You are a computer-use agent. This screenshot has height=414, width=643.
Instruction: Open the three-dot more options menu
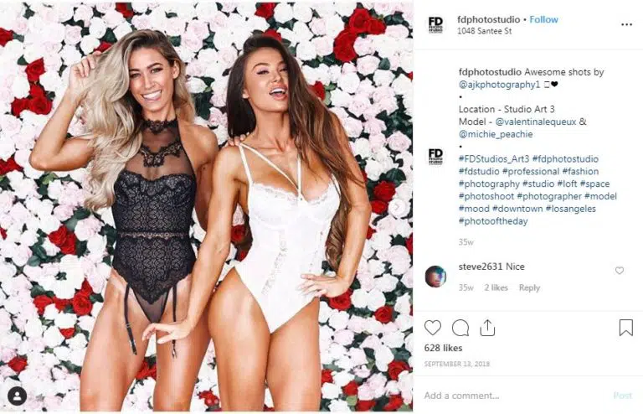[626, 24]
